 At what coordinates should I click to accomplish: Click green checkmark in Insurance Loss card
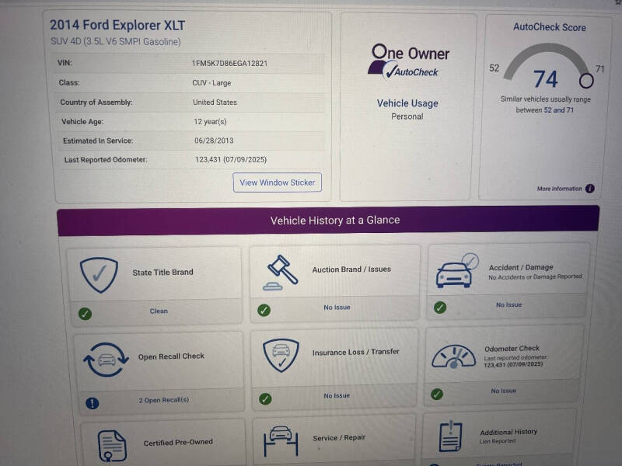coord(265,398)
